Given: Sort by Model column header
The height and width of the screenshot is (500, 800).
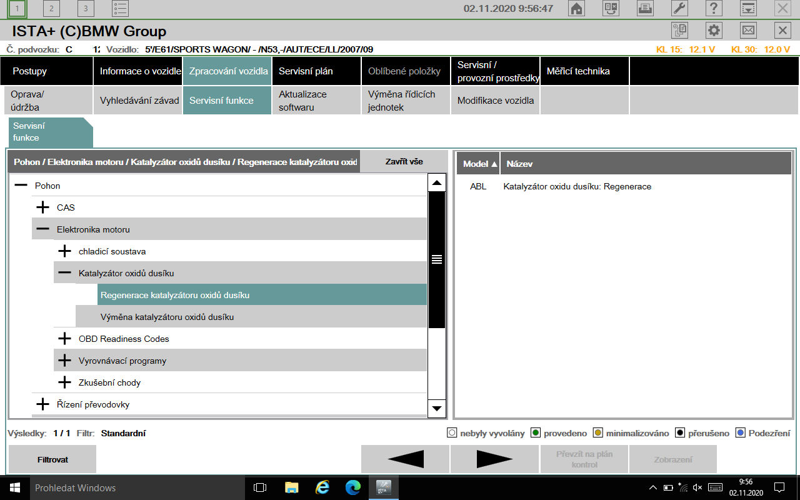Looking at the screenshot, I should click(x=479, y=164).
